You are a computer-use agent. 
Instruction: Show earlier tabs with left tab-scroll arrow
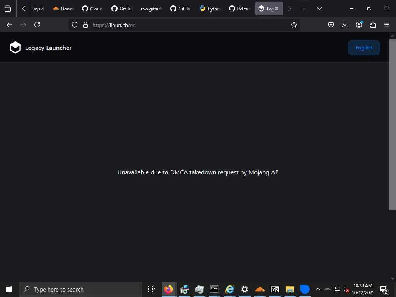24,9
